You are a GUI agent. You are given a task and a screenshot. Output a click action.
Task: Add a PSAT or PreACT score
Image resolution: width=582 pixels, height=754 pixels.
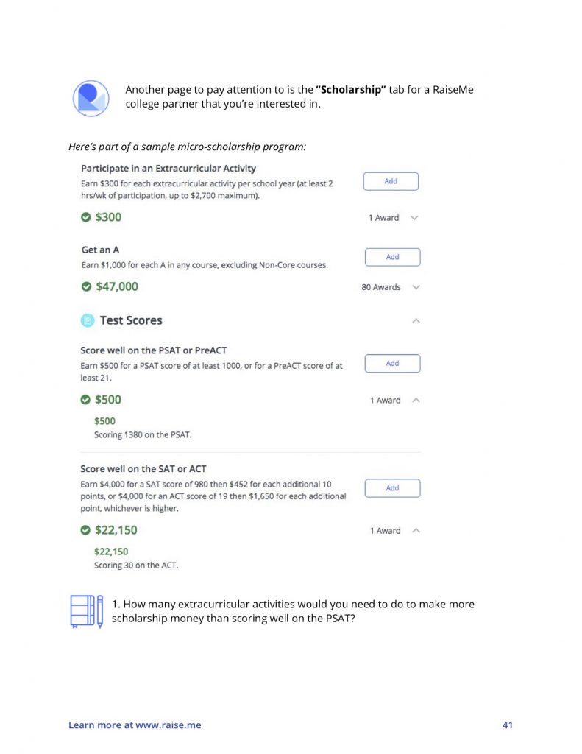pos(393,363)
